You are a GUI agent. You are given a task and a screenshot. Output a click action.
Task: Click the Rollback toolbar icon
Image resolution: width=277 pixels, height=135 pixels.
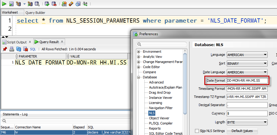pyautogui.click(x=54, y=4)
